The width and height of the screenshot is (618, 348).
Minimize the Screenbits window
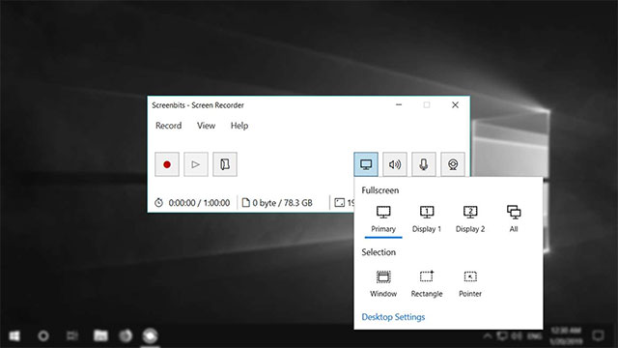tap(399, 105)
